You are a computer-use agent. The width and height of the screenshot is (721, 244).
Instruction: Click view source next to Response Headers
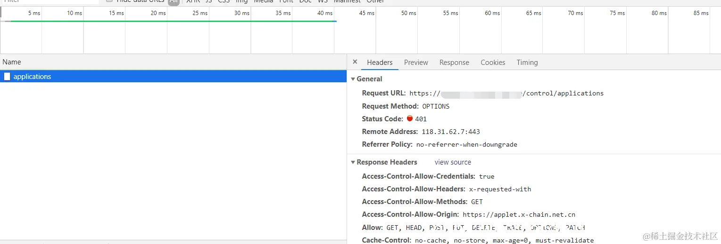point(453,162)
